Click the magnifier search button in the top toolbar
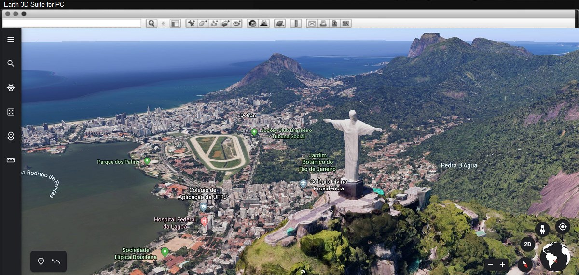This screenshot has height=275, width=579. tap(152, 23)
